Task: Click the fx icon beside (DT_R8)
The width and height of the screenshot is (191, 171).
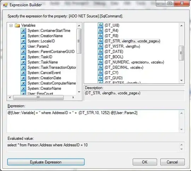Action: pos(100,36)
